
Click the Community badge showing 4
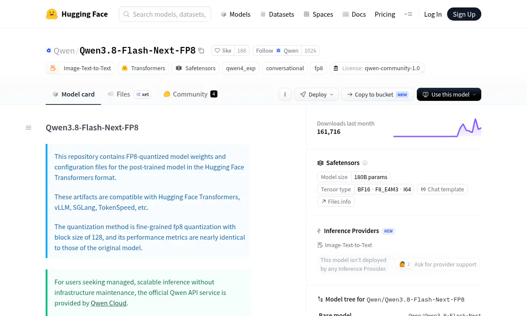coord(214,94)
